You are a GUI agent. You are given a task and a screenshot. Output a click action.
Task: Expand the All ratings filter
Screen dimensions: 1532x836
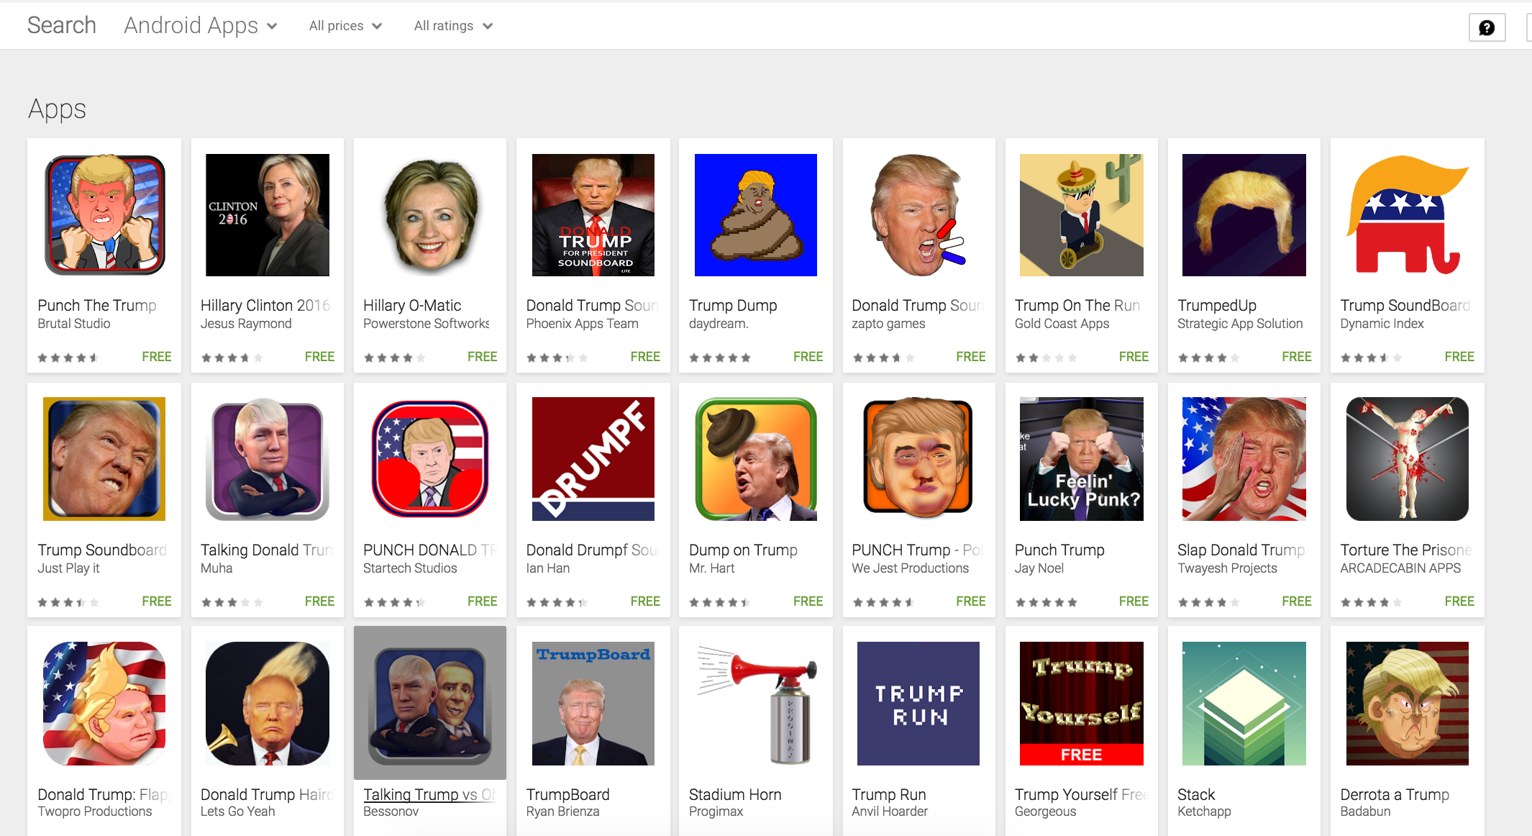(453, 26)
